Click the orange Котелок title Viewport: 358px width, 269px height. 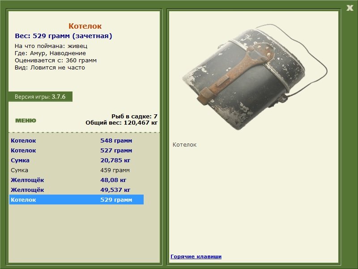tap(85, 26)
